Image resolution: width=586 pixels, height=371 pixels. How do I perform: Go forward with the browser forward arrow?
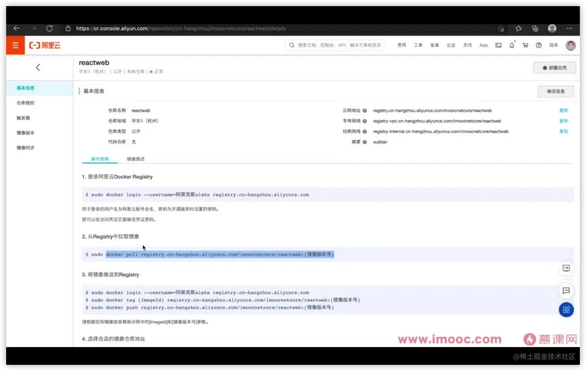point(33,28)
